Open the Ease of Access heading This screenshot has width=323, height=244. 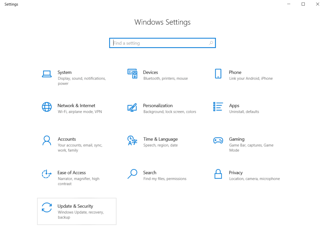pyautogui.click(x=72, y=172)
